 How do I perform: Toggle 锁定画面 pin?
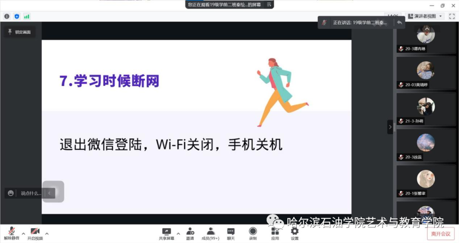click(20, 32)
